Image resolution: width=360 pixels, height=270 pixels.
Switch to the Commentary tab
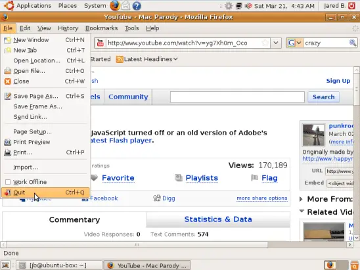[x=74, y=219]
